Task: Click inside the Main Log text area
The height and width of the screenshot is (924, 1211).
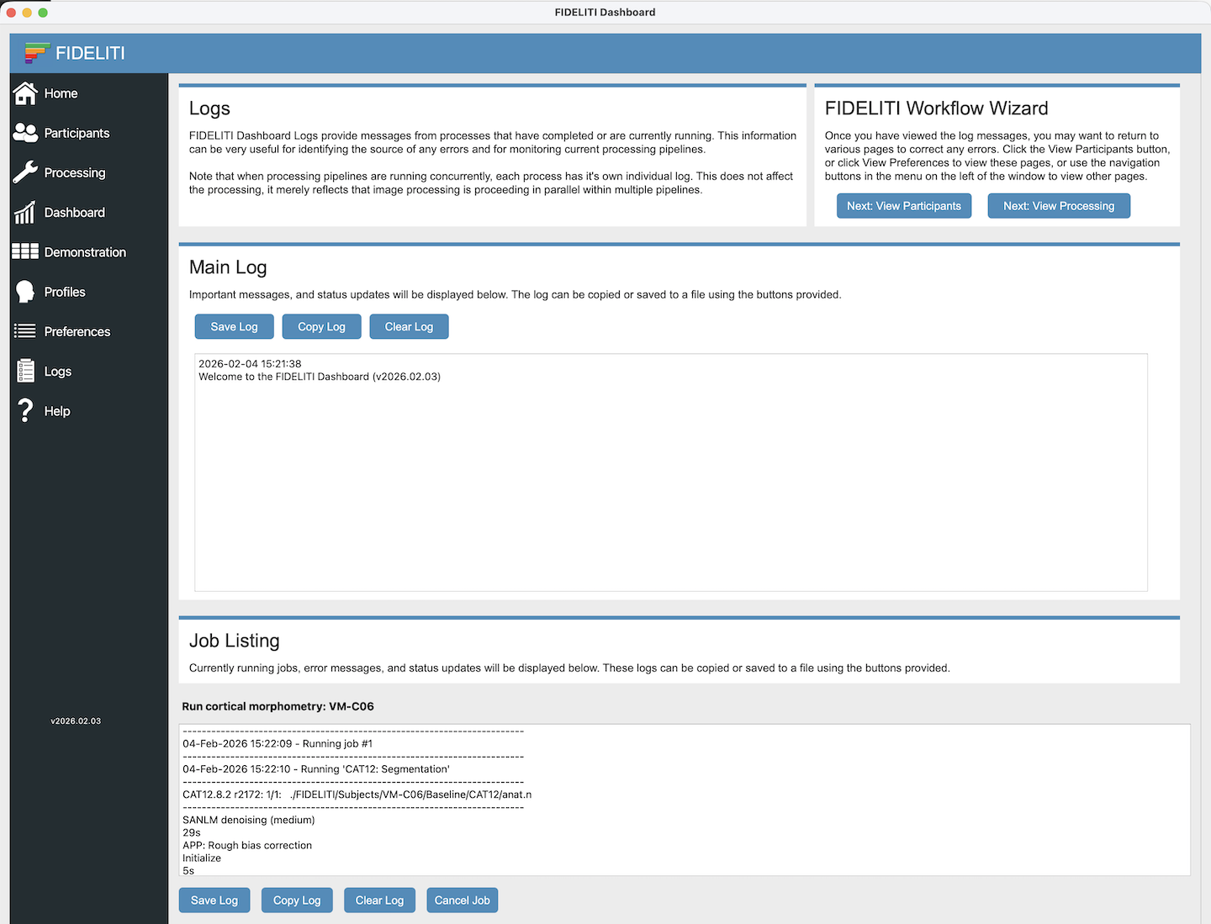Action: 670,488
